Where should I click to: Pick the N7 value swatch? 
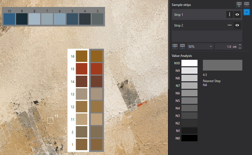point(189,86)
